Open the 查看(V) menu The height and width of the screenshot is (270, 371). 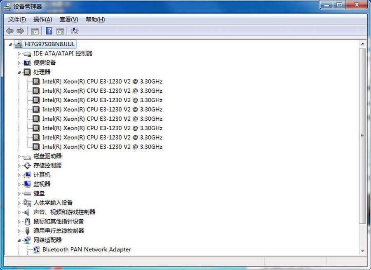click(x=68, y=19)
